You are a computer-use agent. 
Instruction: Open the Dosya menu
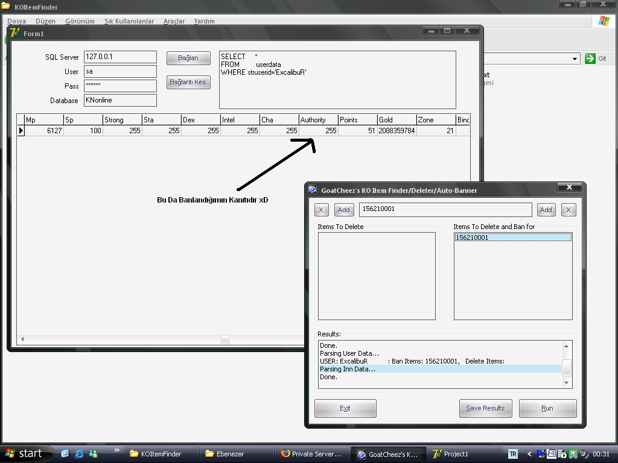tap(16, 21)
